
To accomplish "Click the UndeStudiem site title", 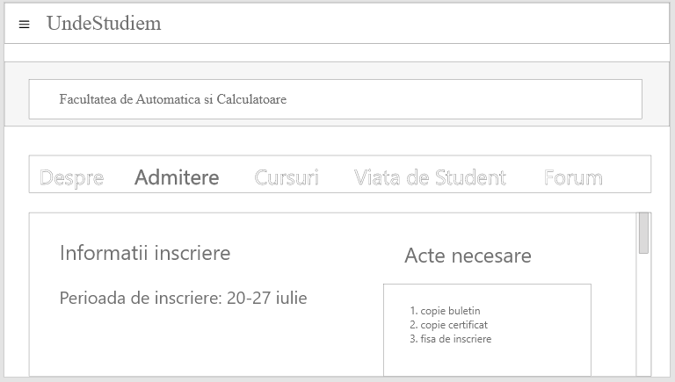I will [x=104, y=24].
